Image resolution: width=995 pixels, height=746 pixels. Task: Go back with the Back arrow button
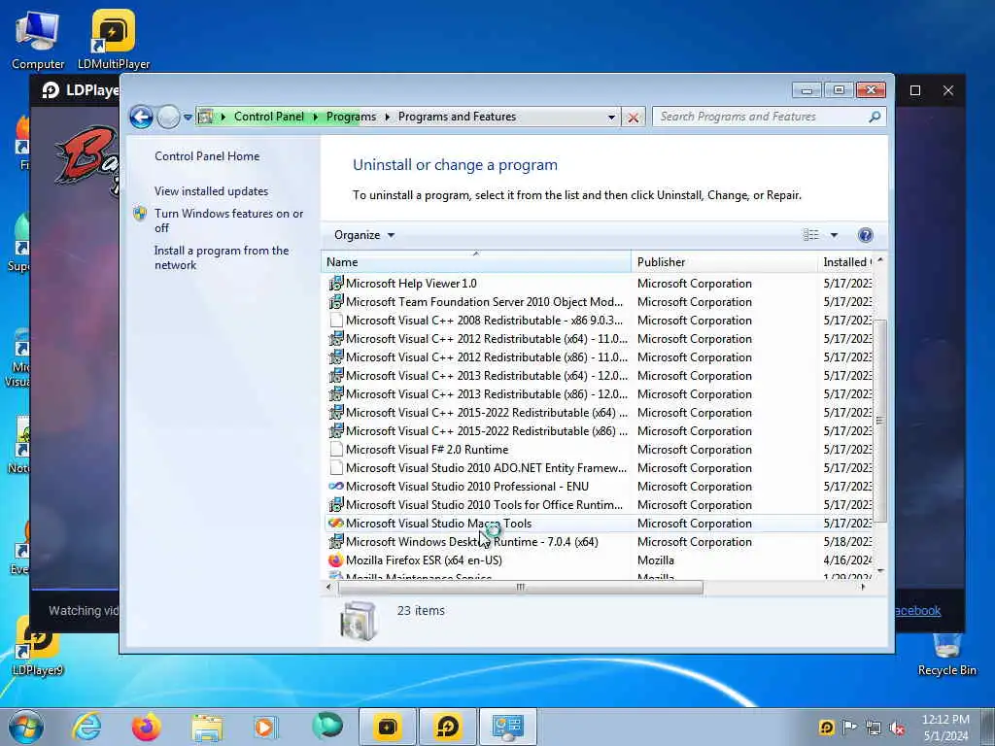141,117
